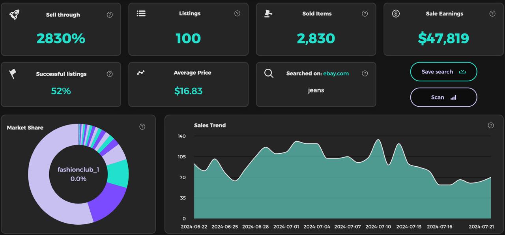Viewport: 505px width, 235px height.
Task: Click the rocket icon on Sell through card
Action: click(x=14, y=15)
